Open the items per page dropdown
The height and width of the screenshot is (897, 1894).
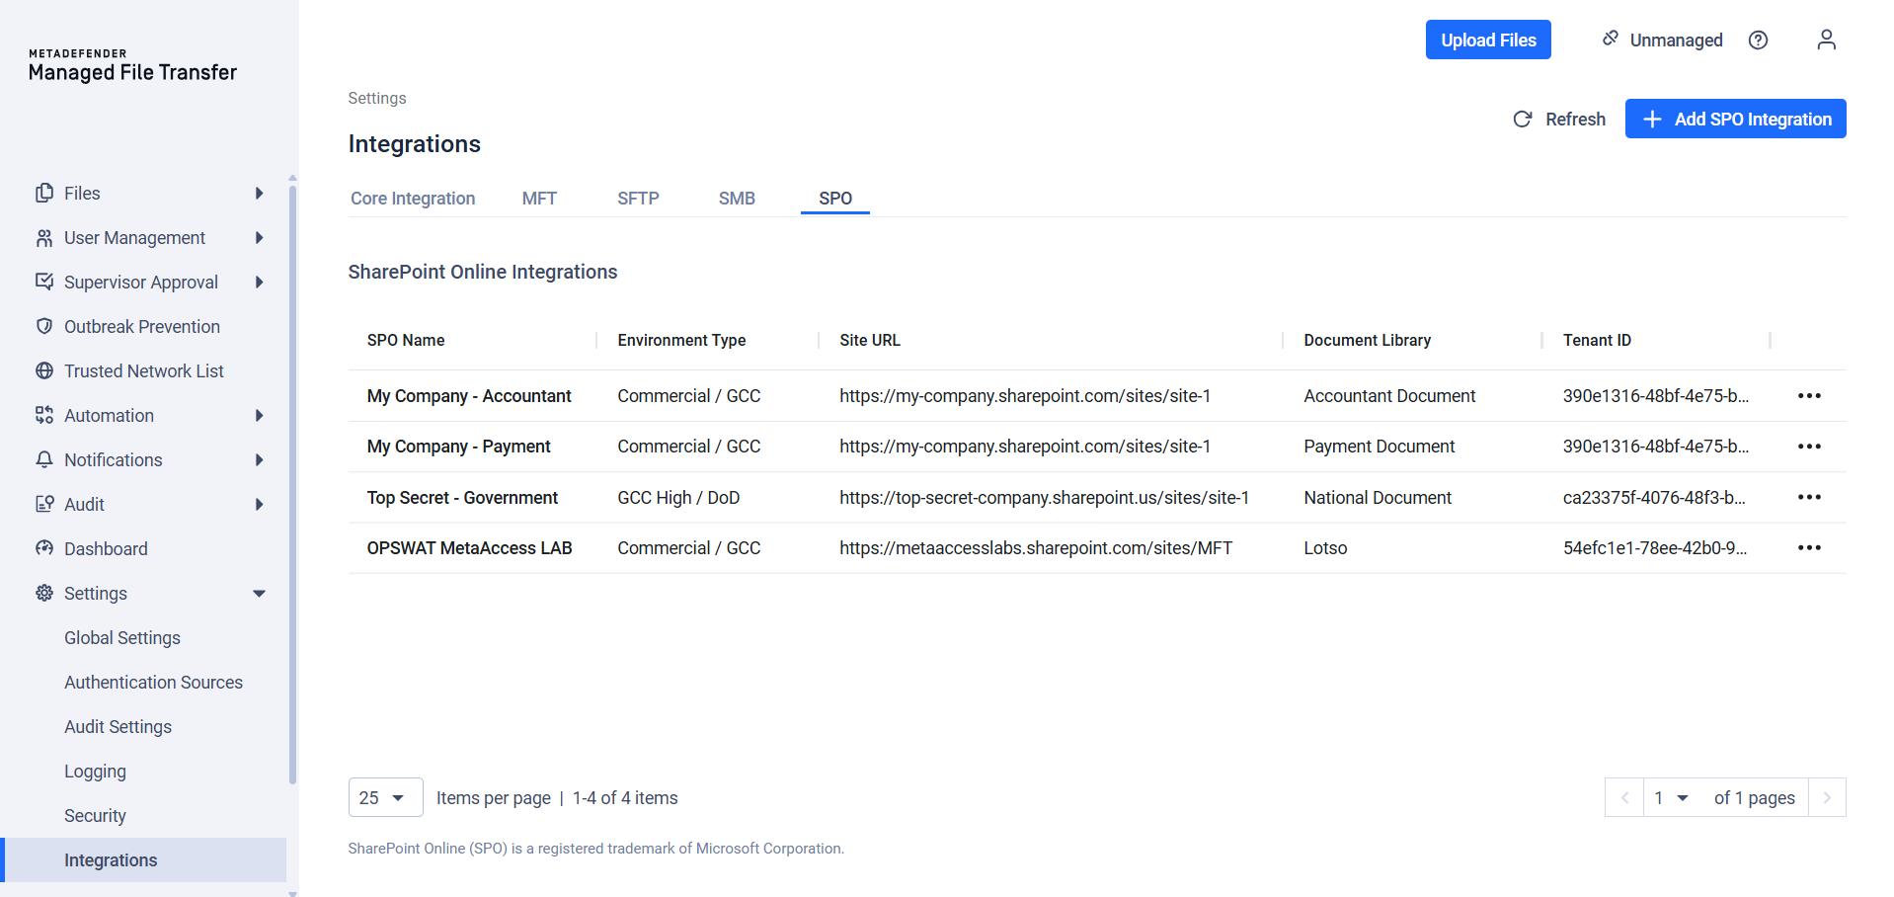click(x=385, y=797)
